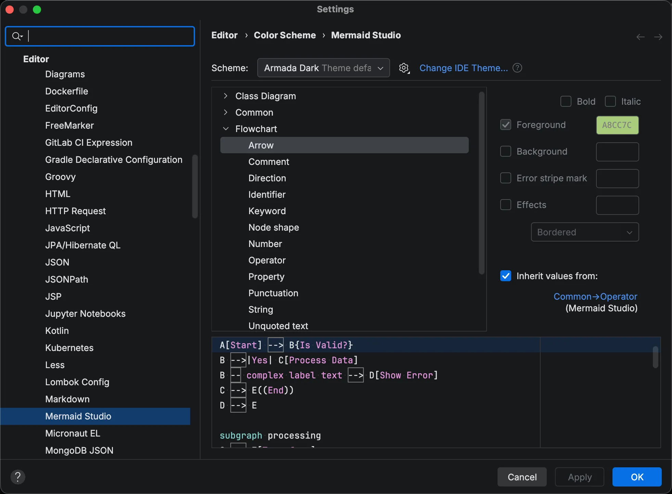Open the search history magnifier icon
Image resolution: width=672 pixels, height=494 pixels.
(17, 36)
